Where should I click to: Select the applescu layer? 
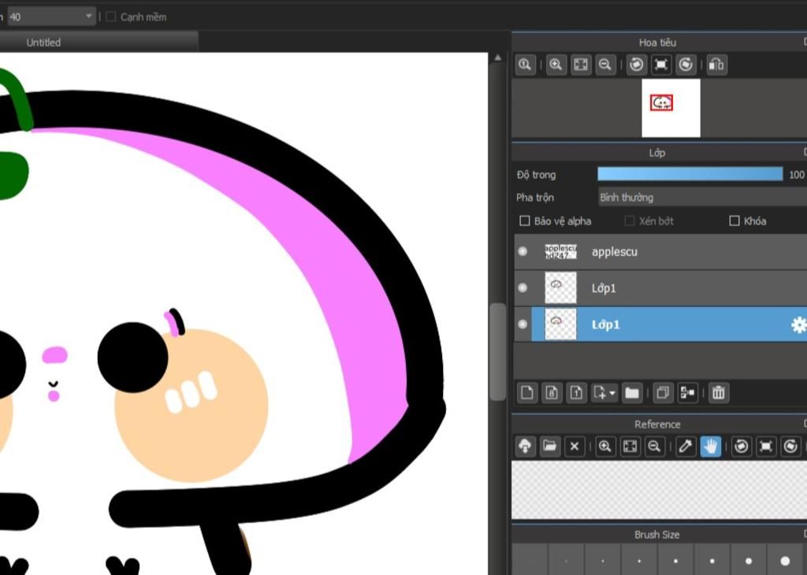[x=660, y=251]
